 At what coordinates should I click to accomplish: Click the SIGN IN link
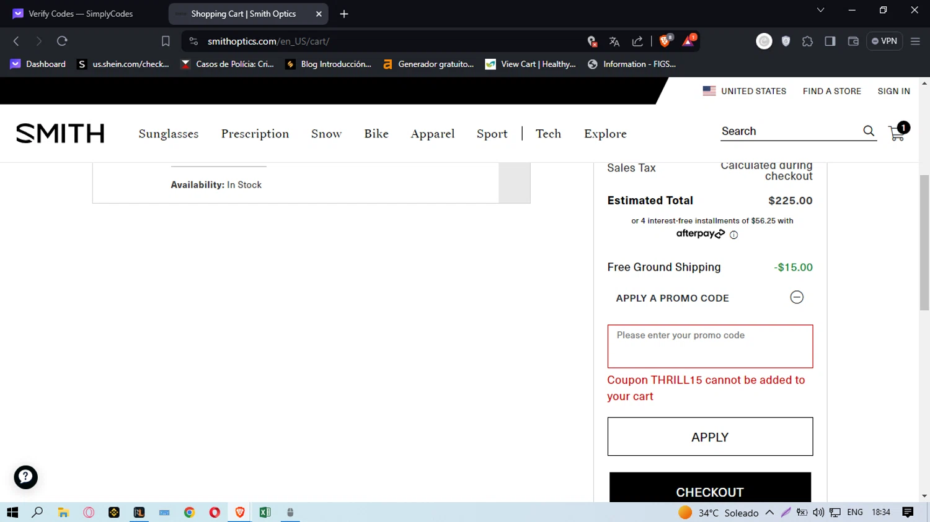click(894, 91)
